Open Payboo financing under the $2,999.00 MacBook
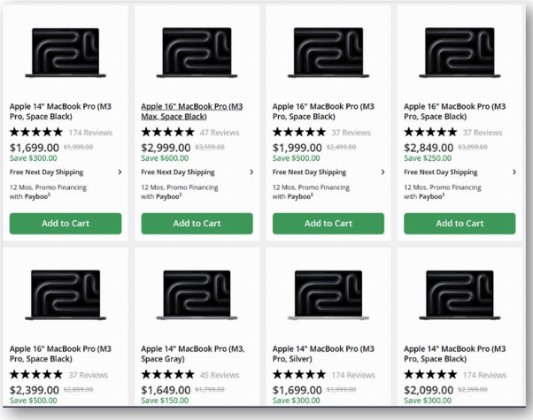The image size is (533, 420). (x=180, y=192)
